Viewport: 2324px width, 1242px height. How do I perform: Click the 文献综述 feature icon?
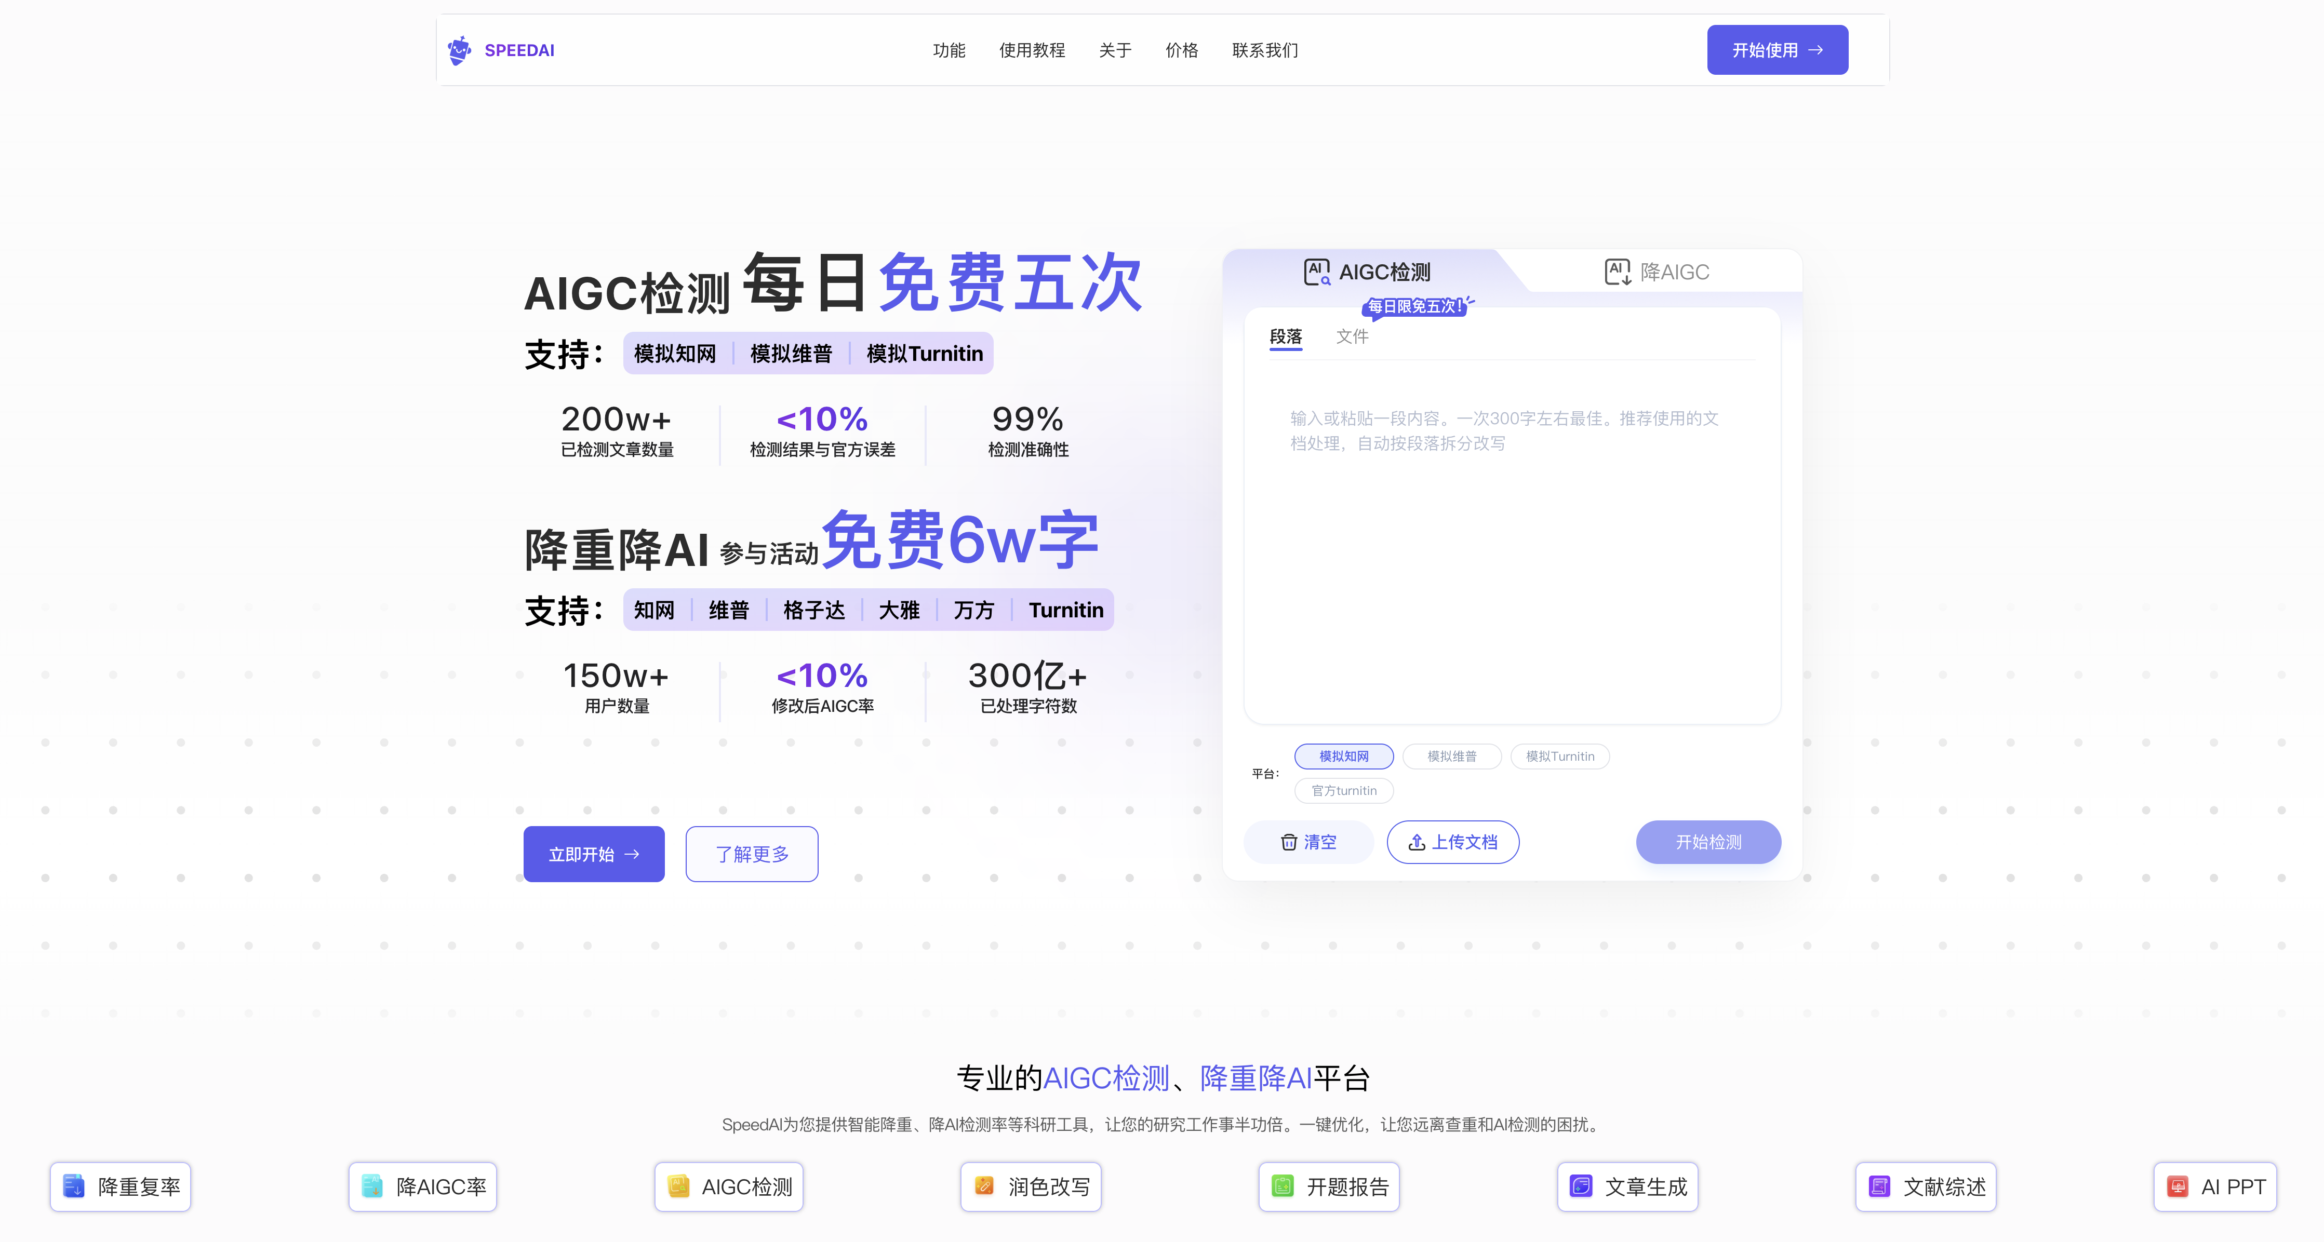pyautogui.click(x=1879, y=1186)
